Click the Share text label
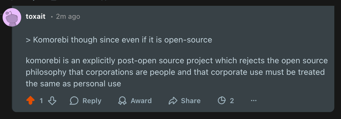341x119 pixels. click(x=191, y=101)
